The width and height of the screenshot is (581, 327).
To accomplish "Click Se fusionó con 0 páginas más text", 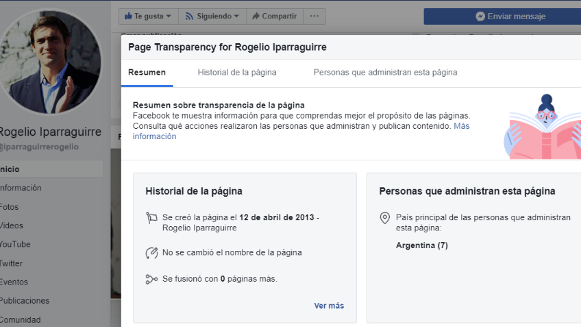I will click(220, 279).
